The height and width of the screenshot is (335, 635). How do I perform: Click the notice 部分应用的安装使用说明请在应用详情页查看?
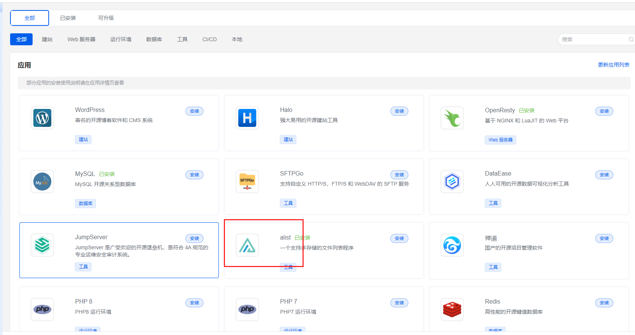[75, 83]
